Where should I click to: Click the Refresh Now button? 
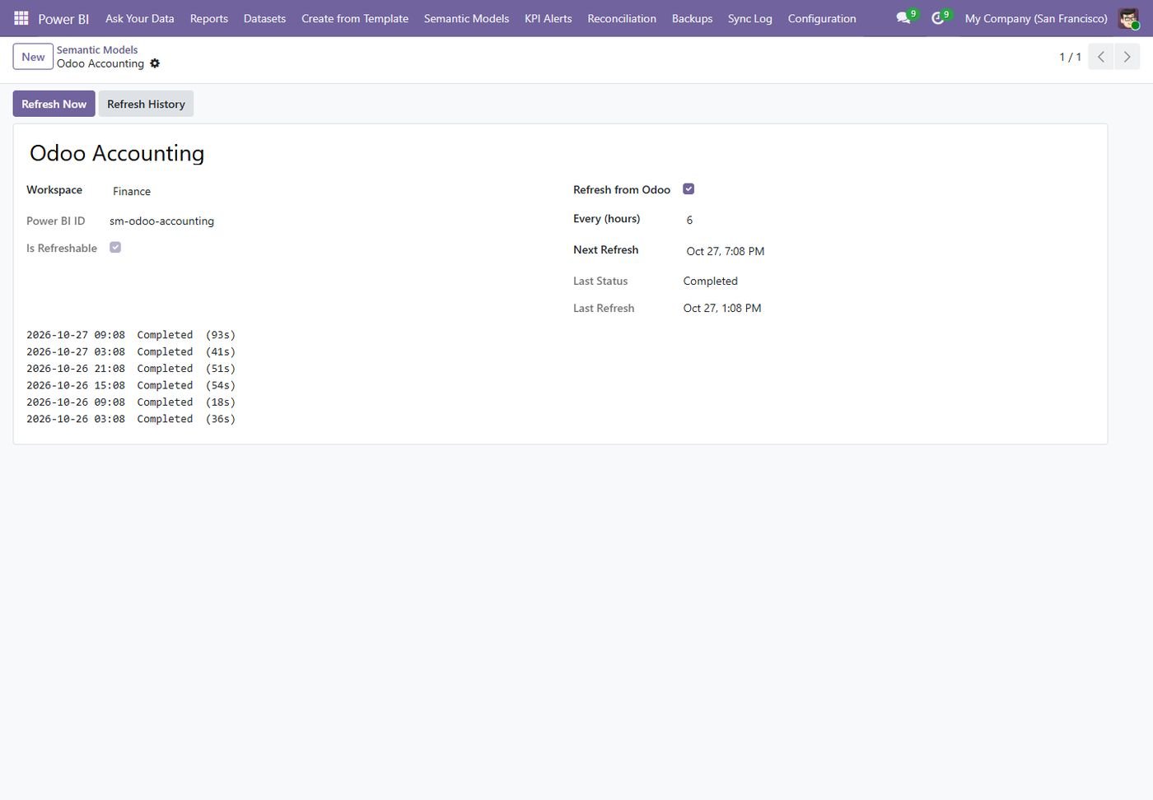[x=54, y=104]
